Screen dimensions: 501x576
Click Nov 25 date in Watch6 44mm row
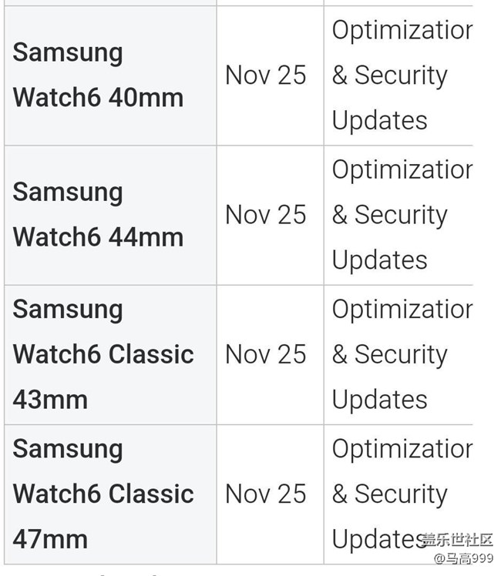pos(265,215)
